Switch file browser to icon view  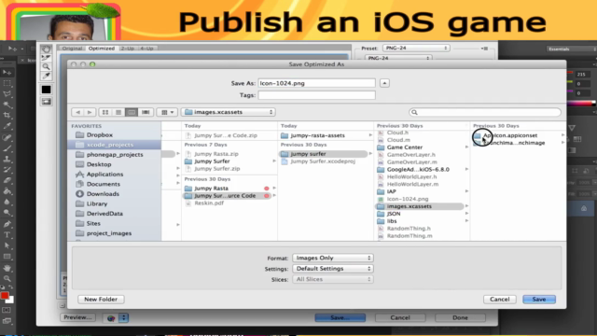coord(105,112)
